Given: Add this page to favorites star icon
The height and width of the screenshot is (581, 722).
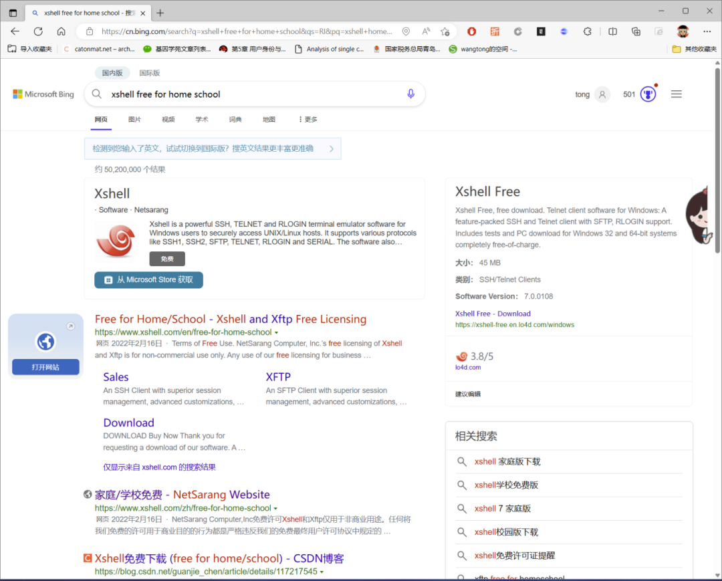Looking at the screenshot, I should 445,31.
